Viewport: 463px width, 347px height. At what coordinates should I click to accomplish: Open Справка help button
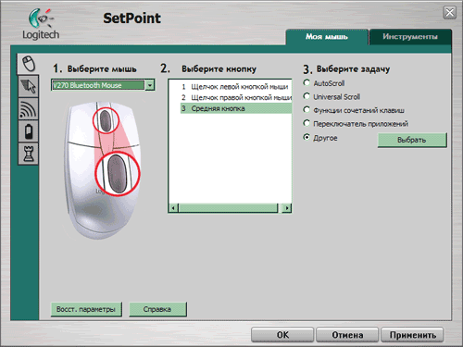(x=157, y=309)
